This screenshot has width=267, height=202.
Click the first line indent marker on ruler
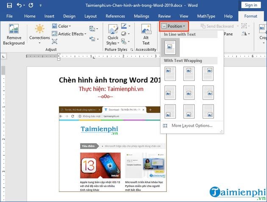59,55
